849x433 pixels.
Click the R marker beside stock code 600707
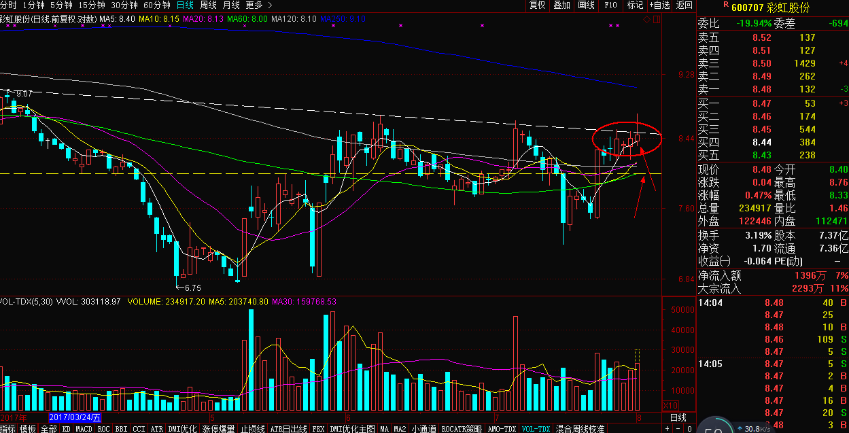click(x=726, y=5)
